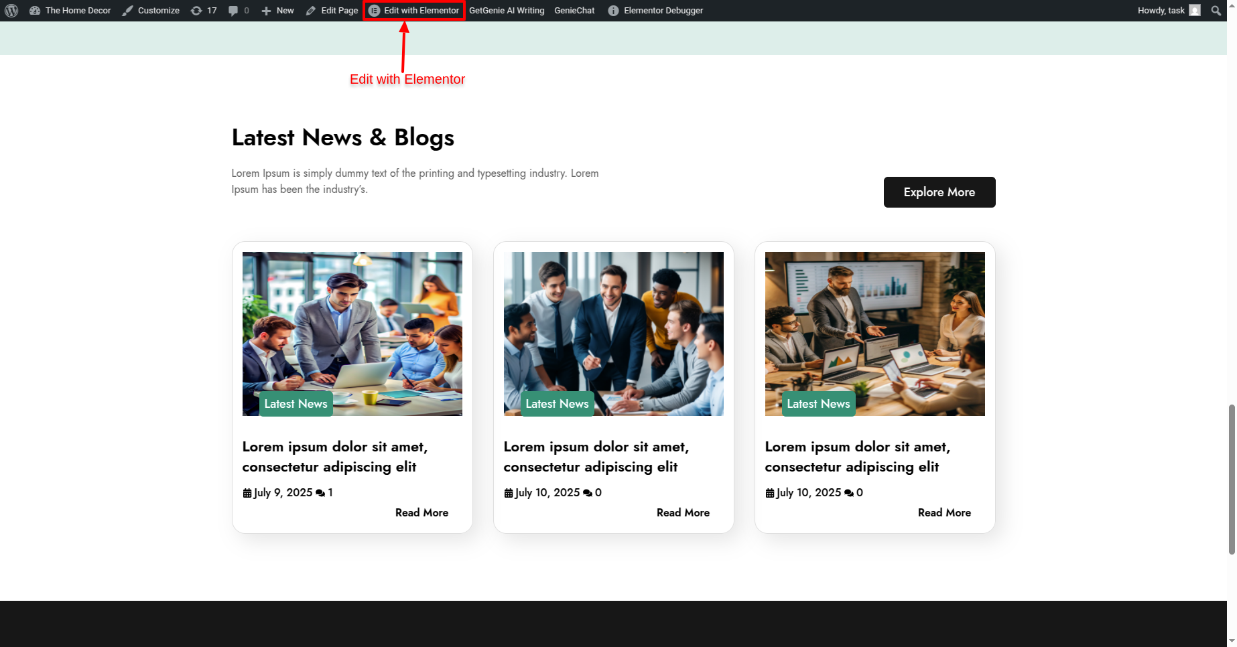Click Read More on first post
Viewport: 1237px width, 647px height.
pyautogui.click(x=422, y=513)
